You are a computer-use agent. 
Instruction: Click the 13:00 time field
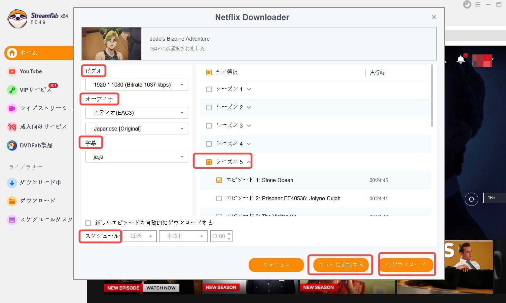point(218,236)
